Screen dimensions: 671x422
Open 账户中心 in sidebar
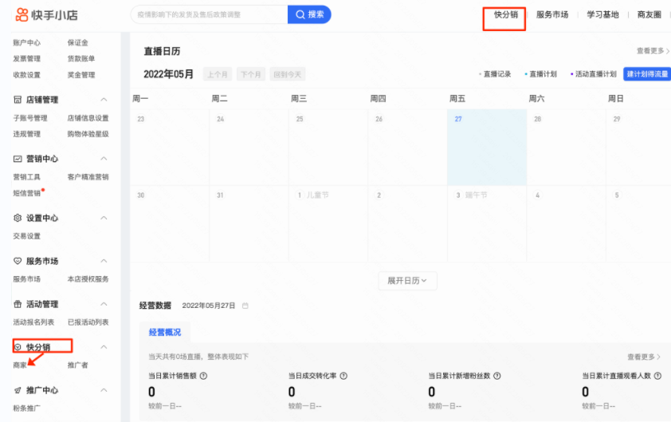tap(26, 42)
